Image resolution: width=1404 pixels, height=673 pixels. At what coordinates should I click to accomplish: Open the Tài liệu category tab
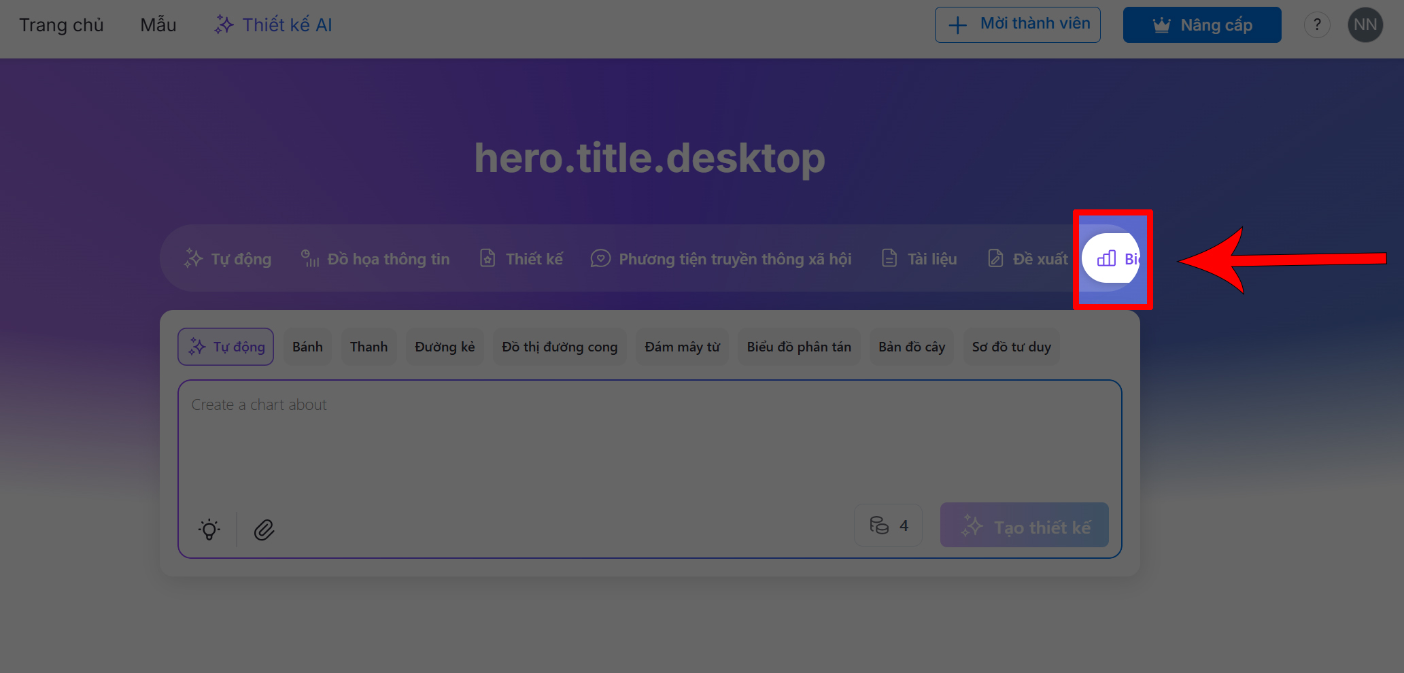point(919,259)
